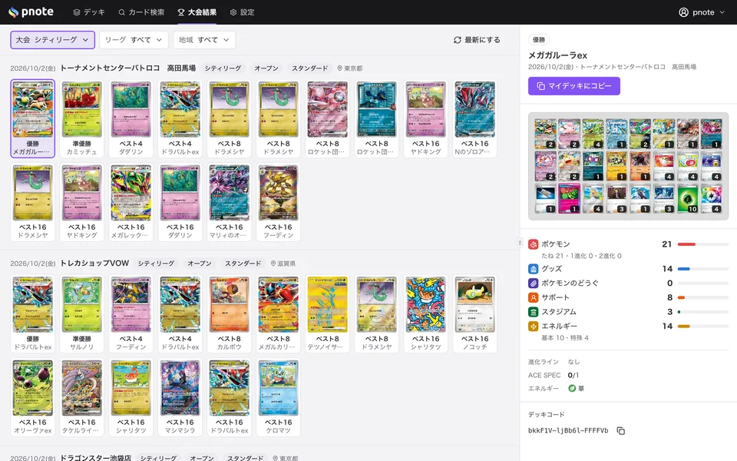This screenshot has height=461, width=737.
Task: Open the ベスト16 ケロマツ deck
Action: point(278,397)
